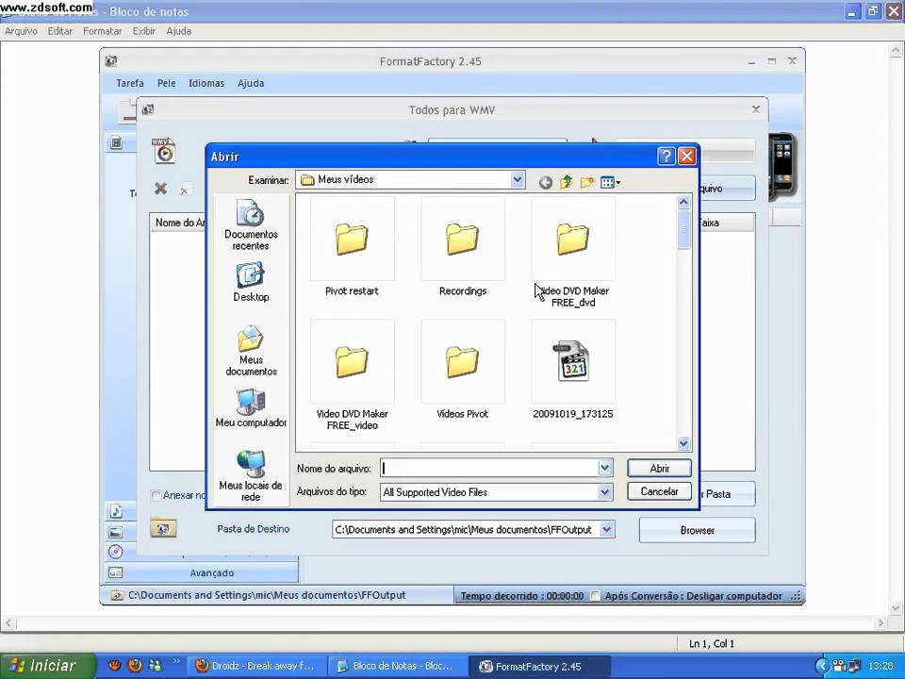Click the ROM device disc icon in sidebar
The width and height of the screenshot is (905, 679).
pos(115,552)
